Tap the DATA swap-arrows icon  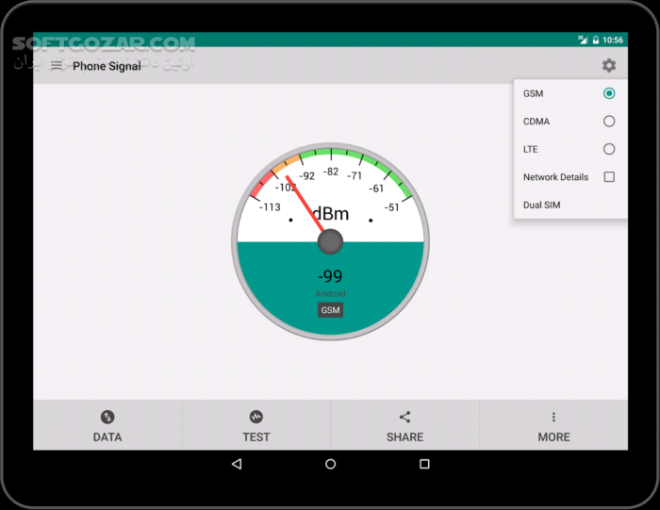coord(107,417)
